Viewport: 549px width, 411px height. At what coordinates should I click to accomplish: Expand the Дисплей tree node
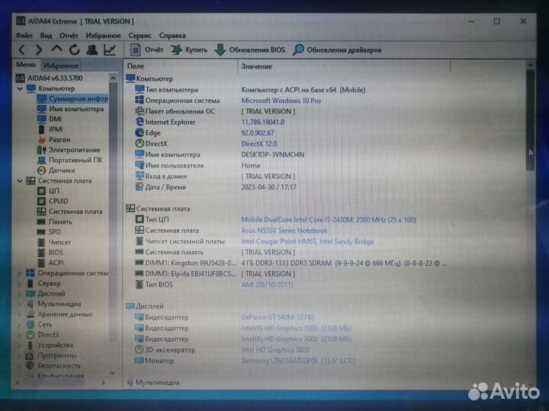(x=20, y=294)
